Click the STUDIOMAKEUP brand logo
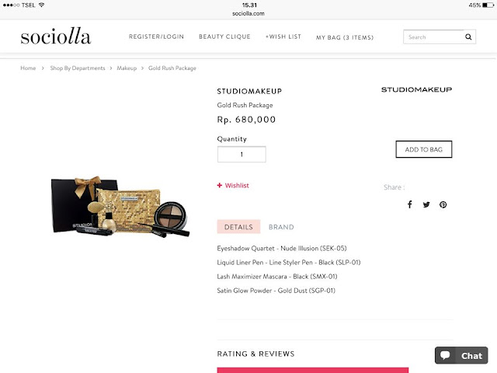The width and height of the screenshot is (497, 373). click(416, 90)
